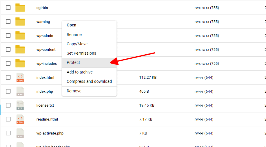The width and height of the screenshot is (266, 147).
Task: Choose Protect from the context menu
Action: click(73, 63)
